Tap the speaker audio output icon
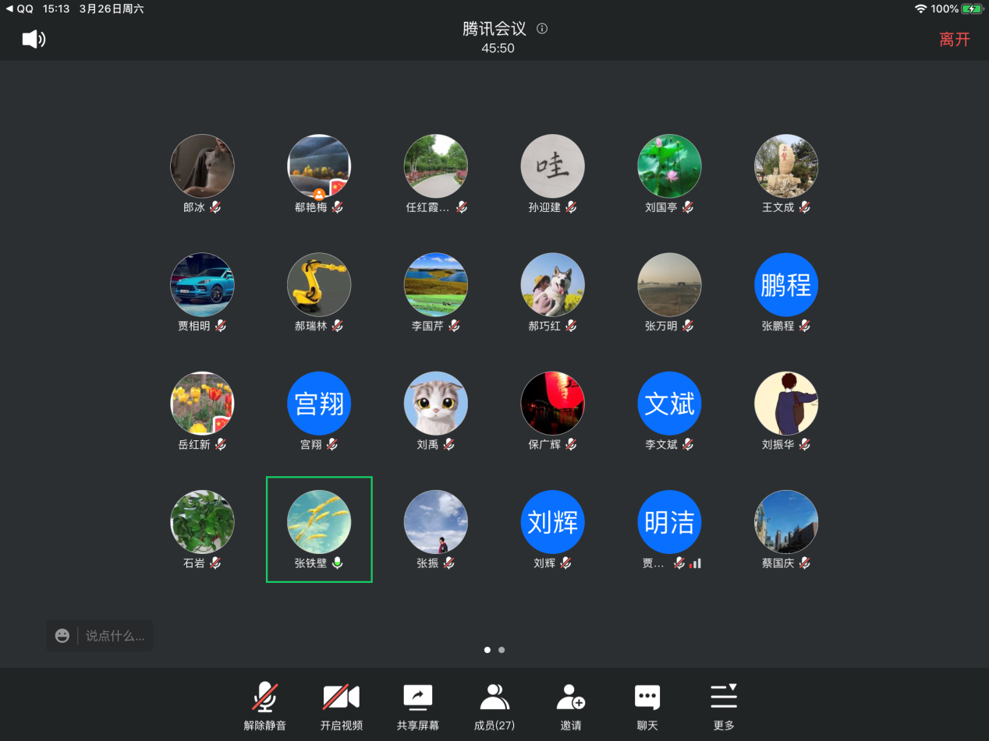Image resolution: width=989 pixels, height=741 pixels. click(x=34, y=39)
